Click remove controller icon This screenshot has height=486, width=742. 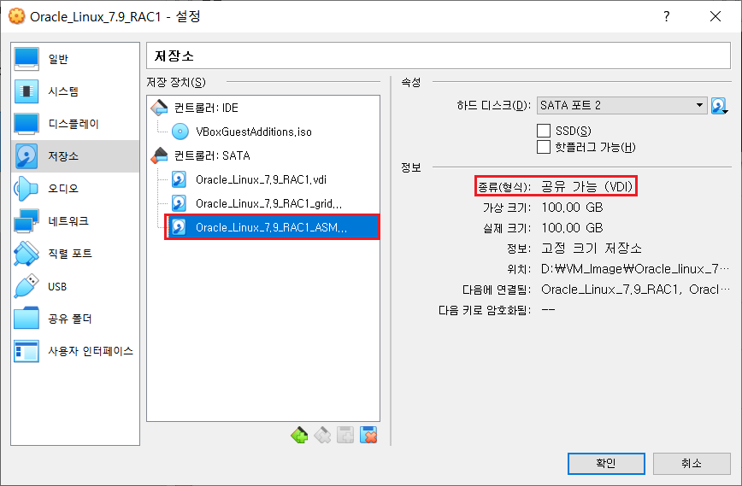coord(322,435)
